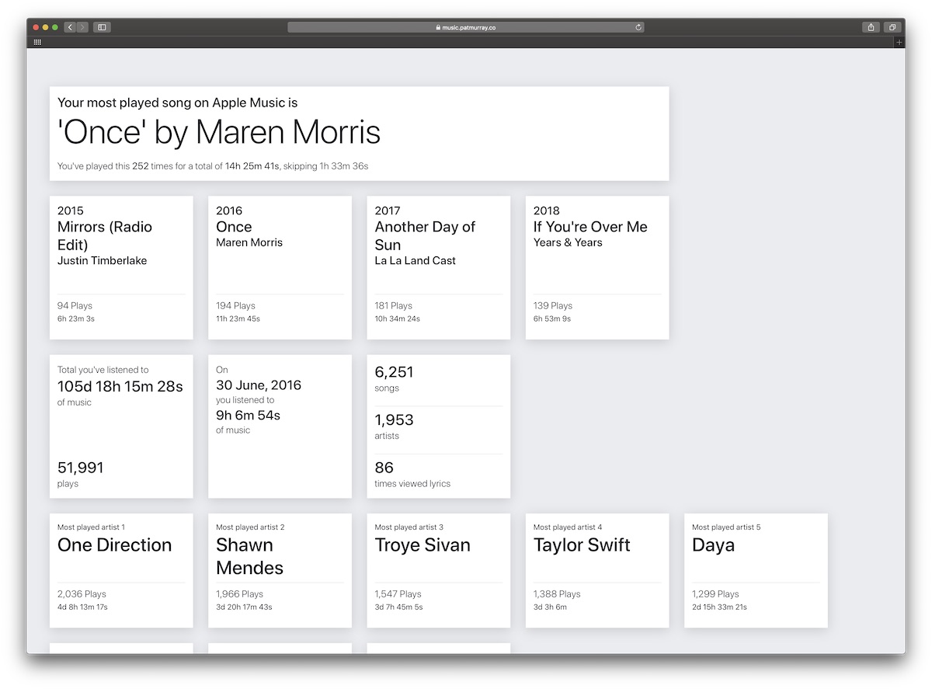Click the If You're Over Me title
Image resolution: width=932 pixels, height=689 pixels.
tap(590, 227)
